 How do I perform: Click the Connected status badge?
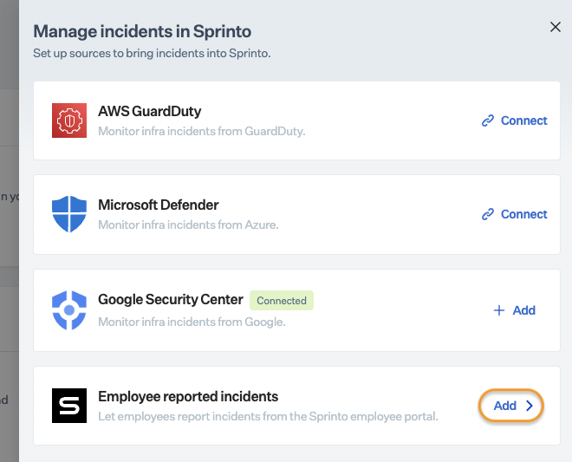coord(282,300)
